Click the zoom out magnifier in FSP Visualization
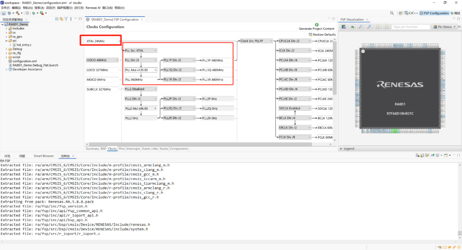 [x=361, y=27]
